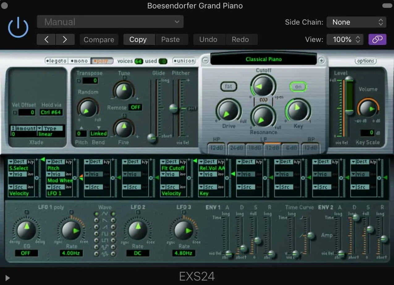Select the HP 12dB filter type
Screen dimensions: 394x285
point(217,148)
